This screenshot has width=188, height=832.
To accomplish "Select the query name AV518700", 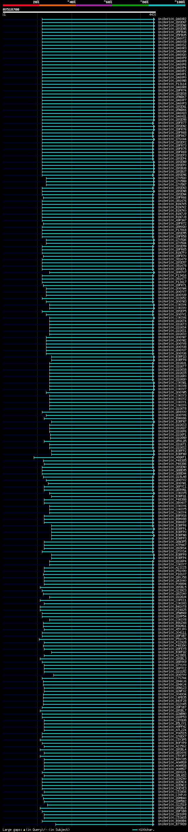I will coord(11,10).
